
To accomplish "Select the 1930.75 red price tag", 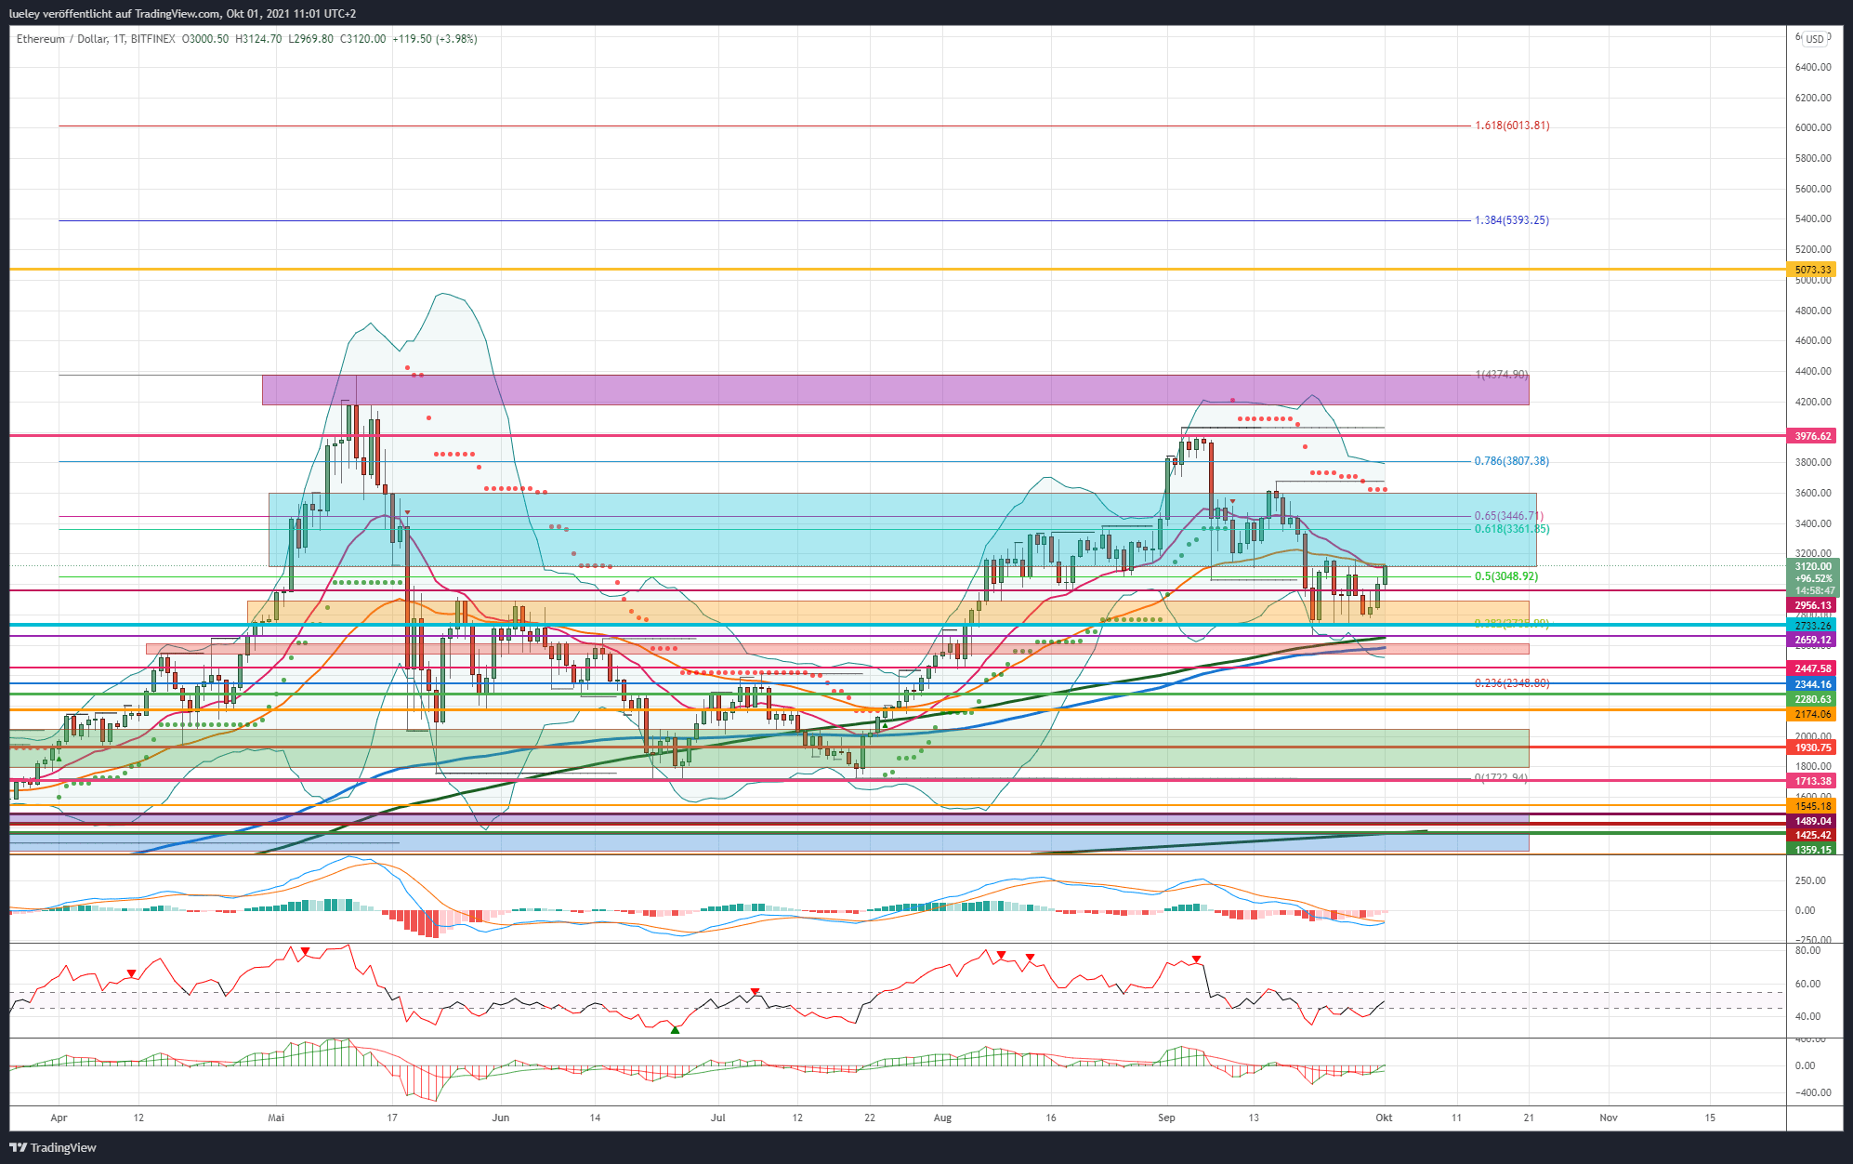I will (x=1813, y=747).
